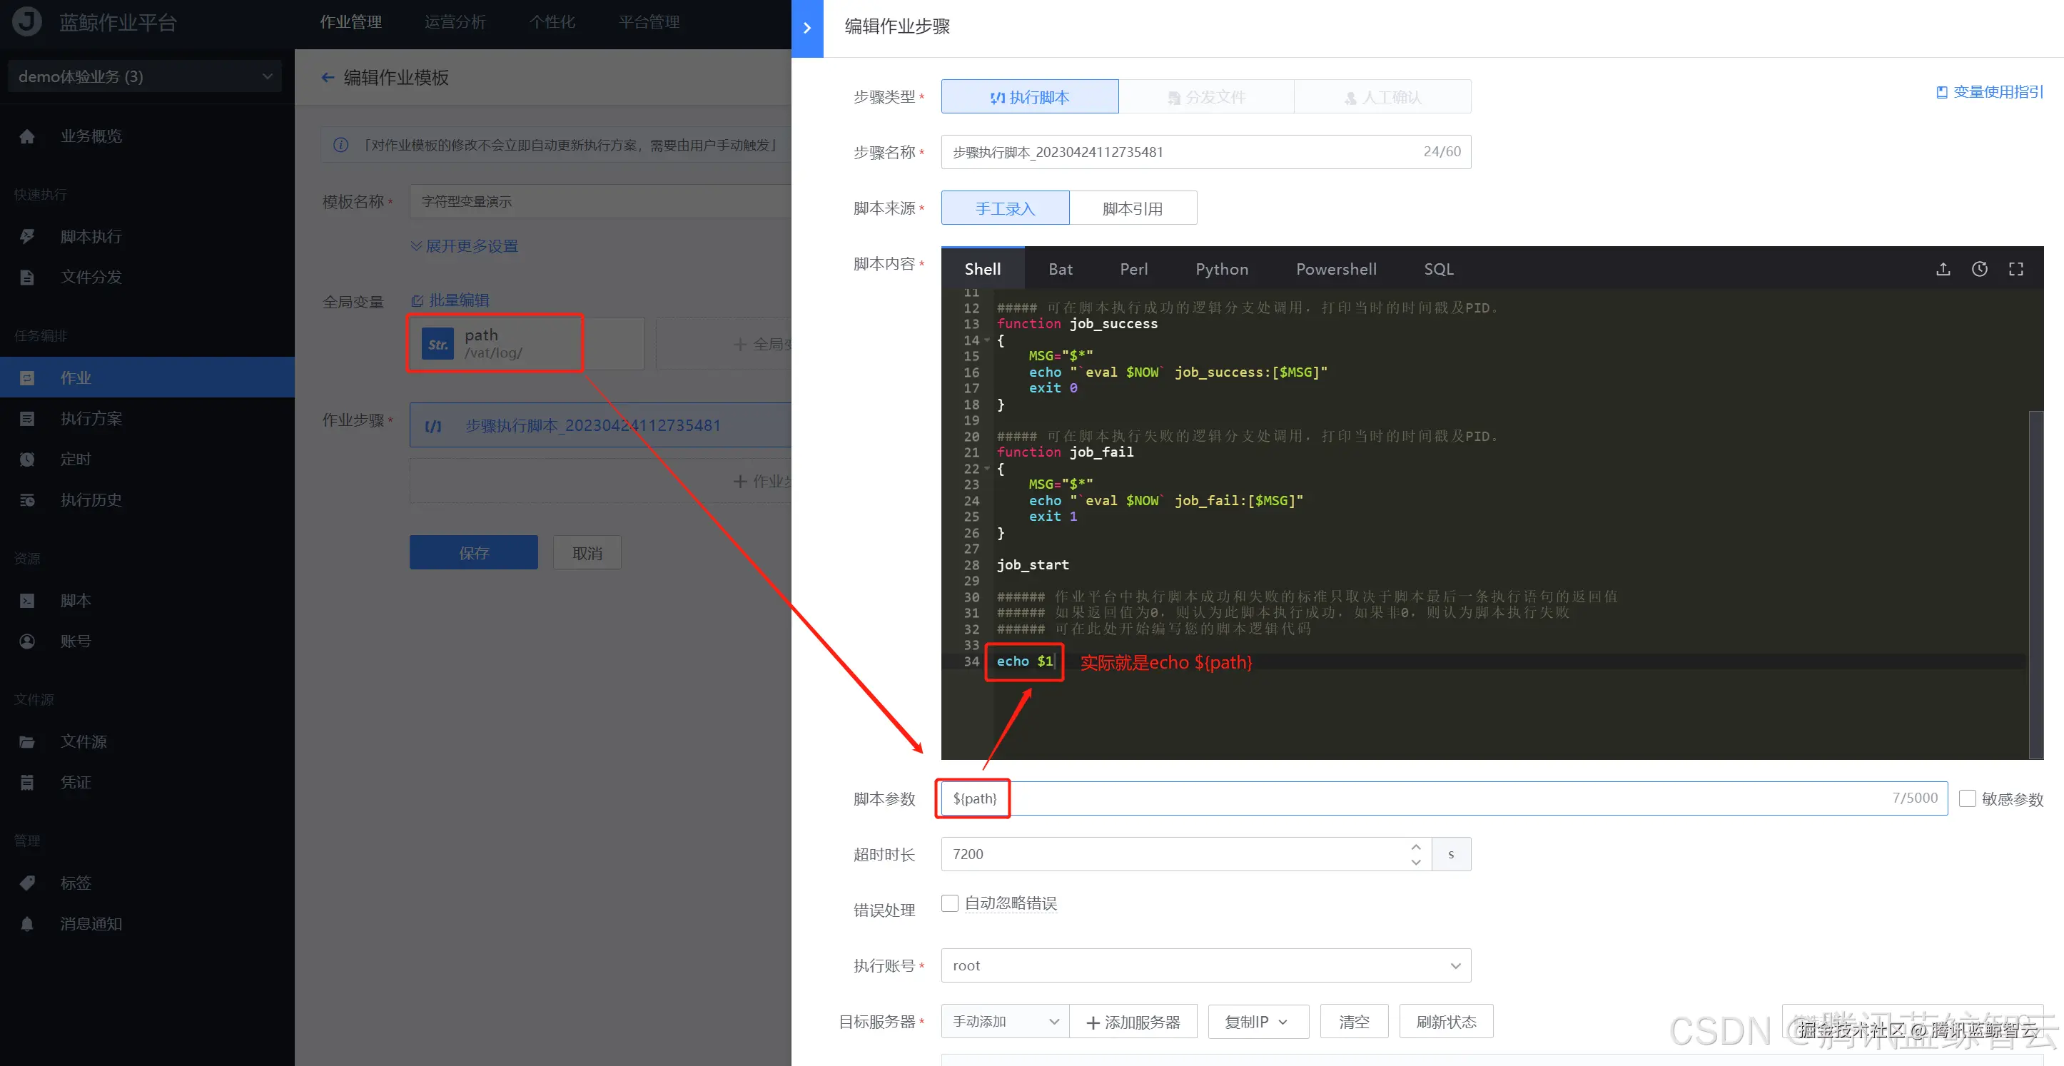2064x1066 pixels.
Task: Click the upload script icon in editor
Action: pyautogui.click(x=1943, y=269)
